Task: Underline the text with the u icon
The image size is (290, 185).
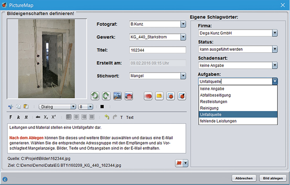Action: pos(26,117)
